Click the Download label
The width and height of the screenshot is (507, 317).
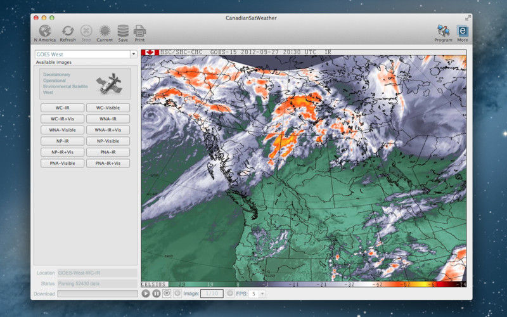[x=44, y=294]
